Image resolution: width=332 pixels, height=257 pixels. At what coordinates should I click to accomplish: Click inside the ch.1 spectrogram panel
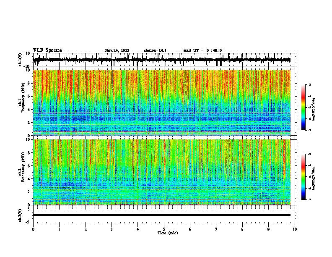click(x=162, y=102)
